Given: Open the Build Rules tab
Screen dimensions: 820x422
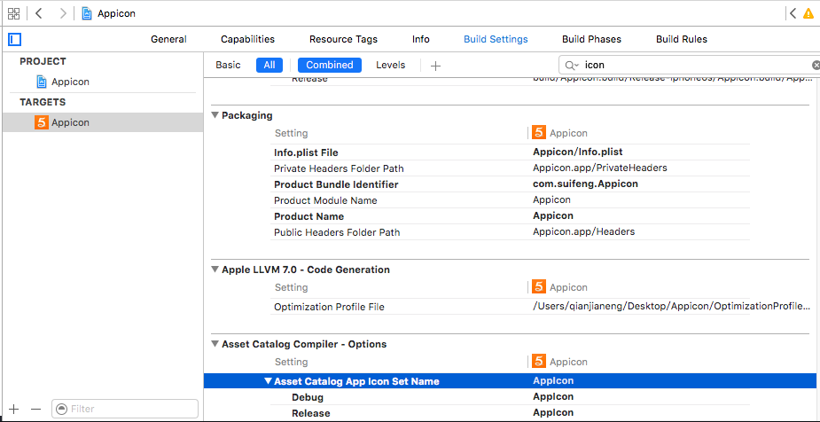Looking at the screenshot, I should coord(682,39).
